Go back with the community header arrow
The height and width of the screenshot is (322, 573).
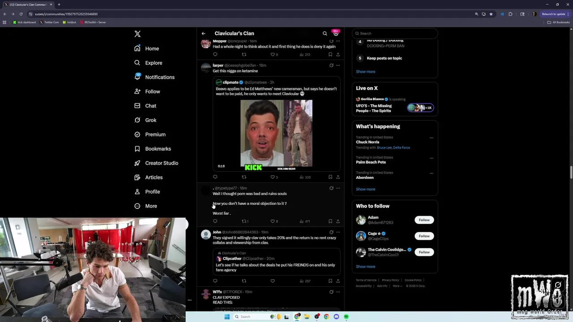(203, 34)
